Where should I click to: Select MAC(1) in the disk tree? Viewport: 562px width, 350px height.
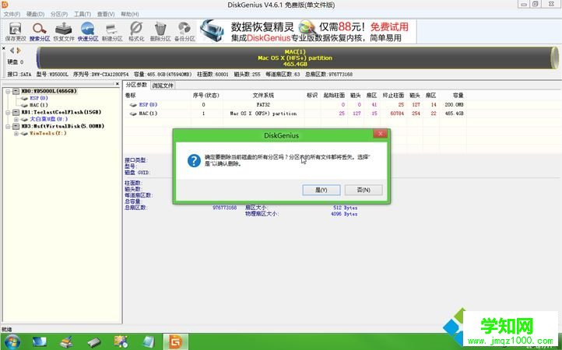[x=39, y=105]
